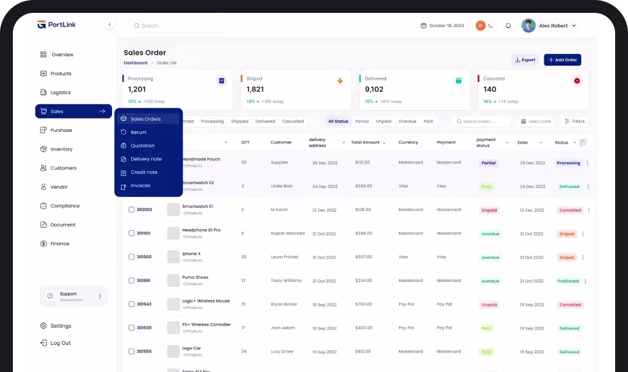Open the Select Date picker
This screenshot has width=628, height=372.
pos(536,122)
